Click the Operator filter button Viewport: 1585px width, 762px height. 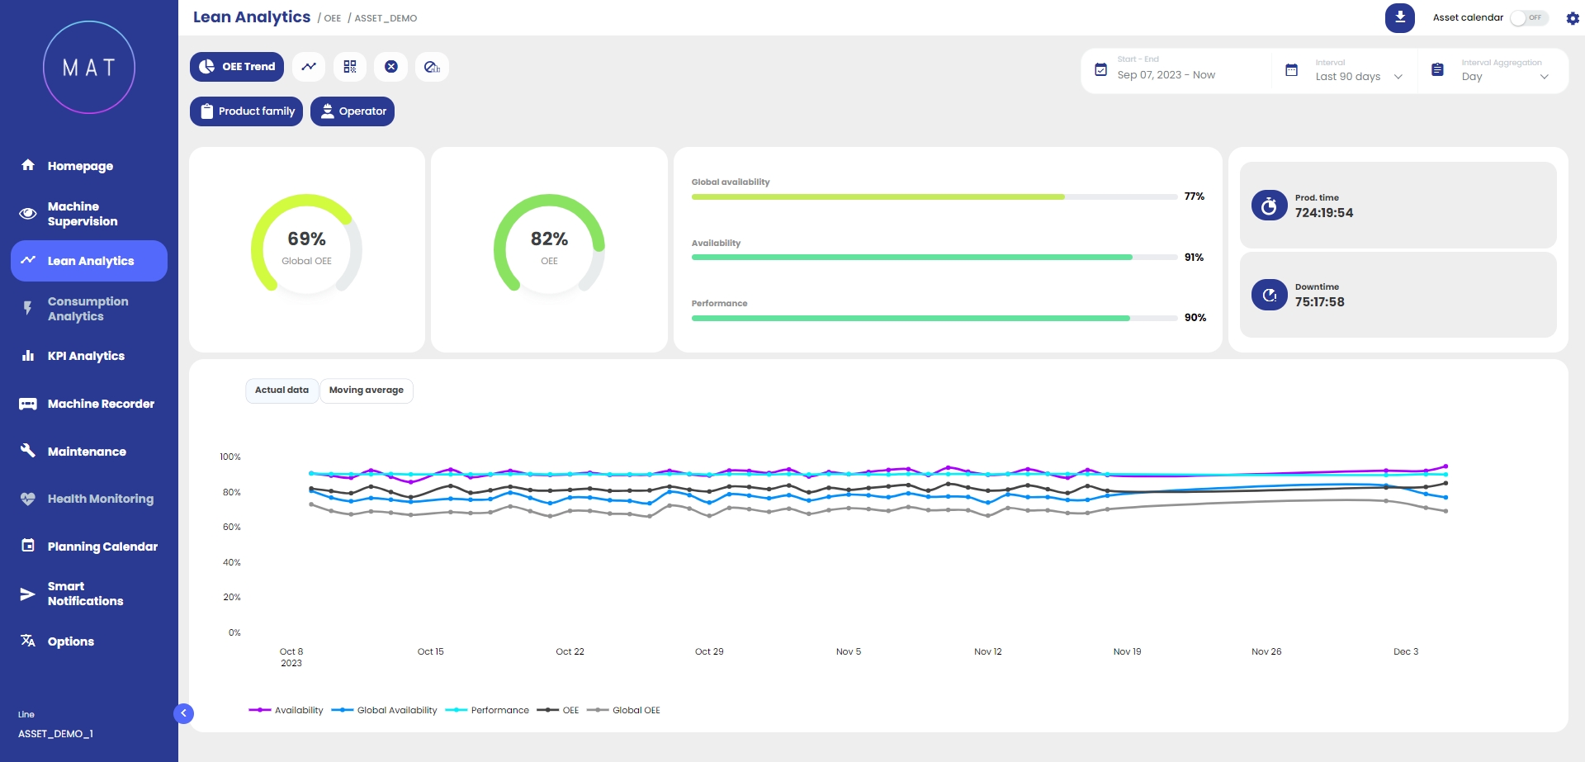352,111
